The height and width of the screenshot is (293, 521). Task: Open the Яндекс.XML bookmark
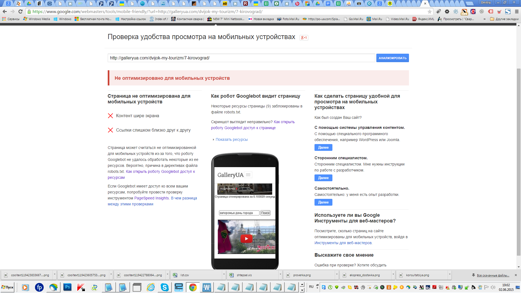(x=423, y=19)
